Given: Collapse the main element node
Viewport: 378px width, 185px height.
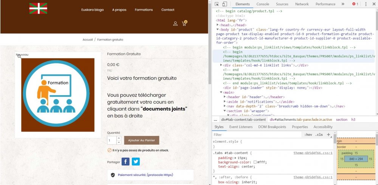Looking at the screenshot, I should click(221, 92).
